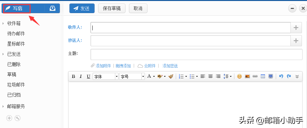Toggle underline text formatting

(x=88, y=76)
